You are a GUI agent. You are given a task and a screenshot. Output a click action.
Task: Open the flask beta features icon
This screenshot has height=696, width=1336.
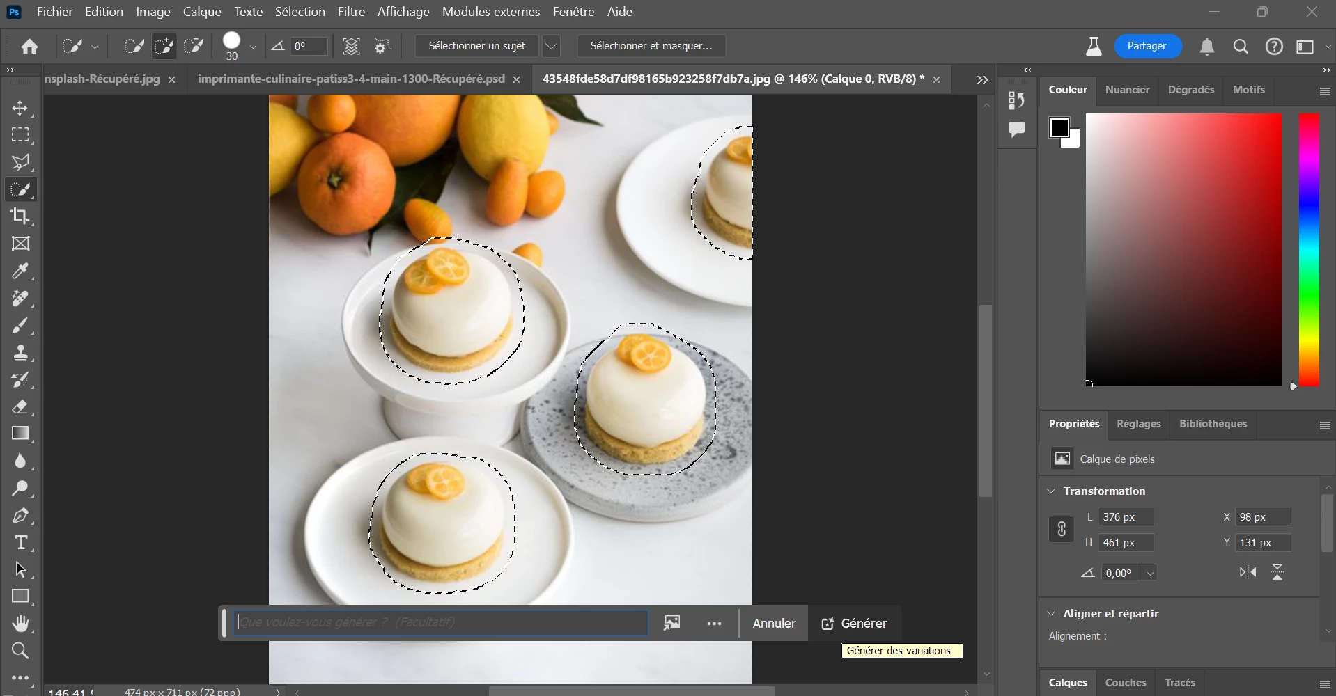1094,47
